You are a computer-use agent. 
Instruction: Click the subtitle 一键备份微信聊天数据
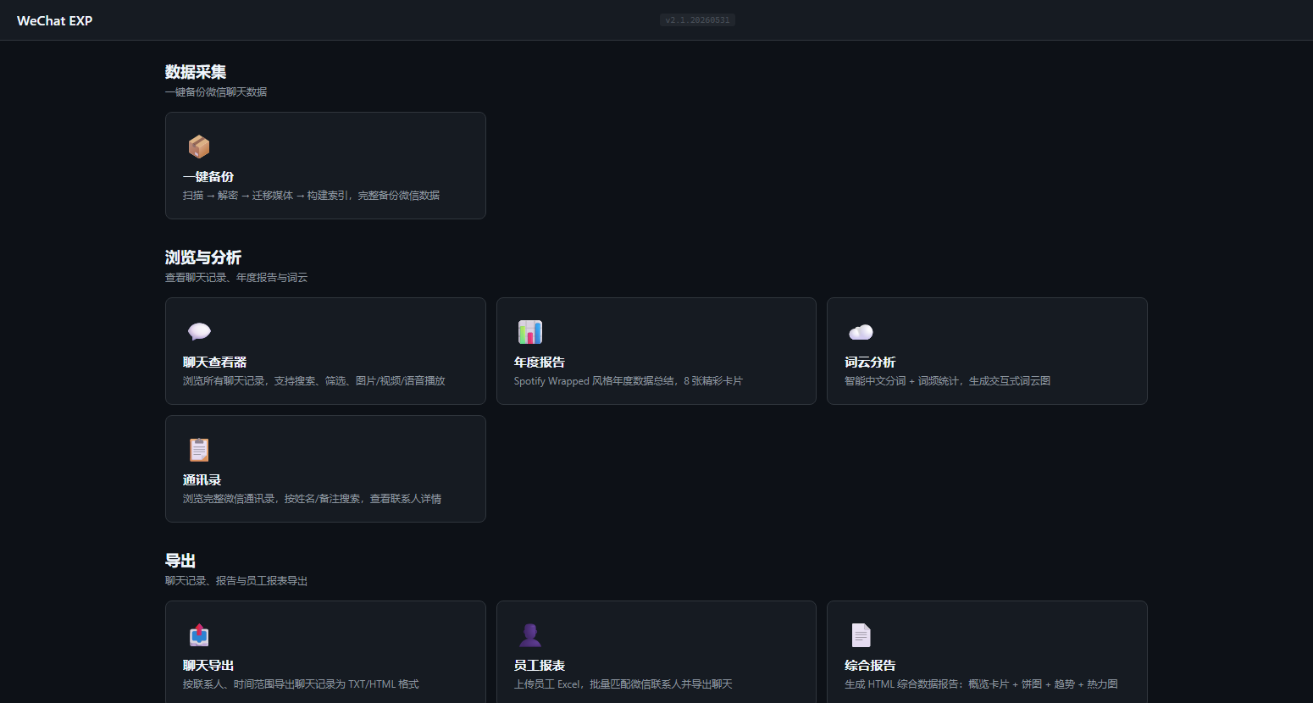pos(216,92)
